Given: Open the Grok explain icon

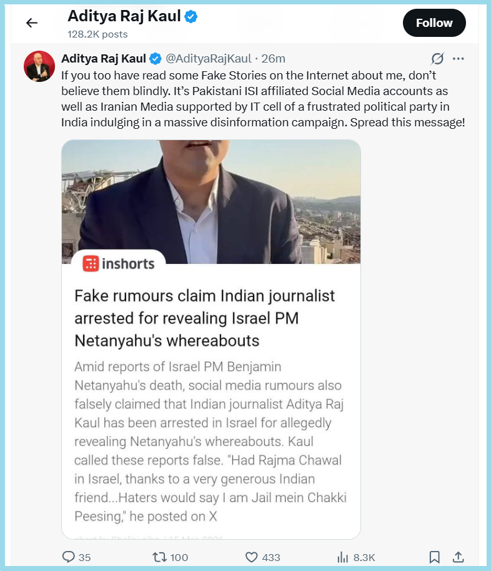Looking at the screenshot, I should pos(438,59).
